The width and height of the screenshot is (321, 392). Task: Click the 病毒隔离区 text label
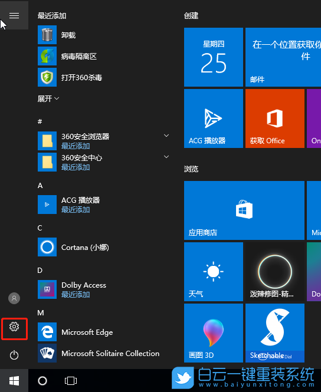79,56
